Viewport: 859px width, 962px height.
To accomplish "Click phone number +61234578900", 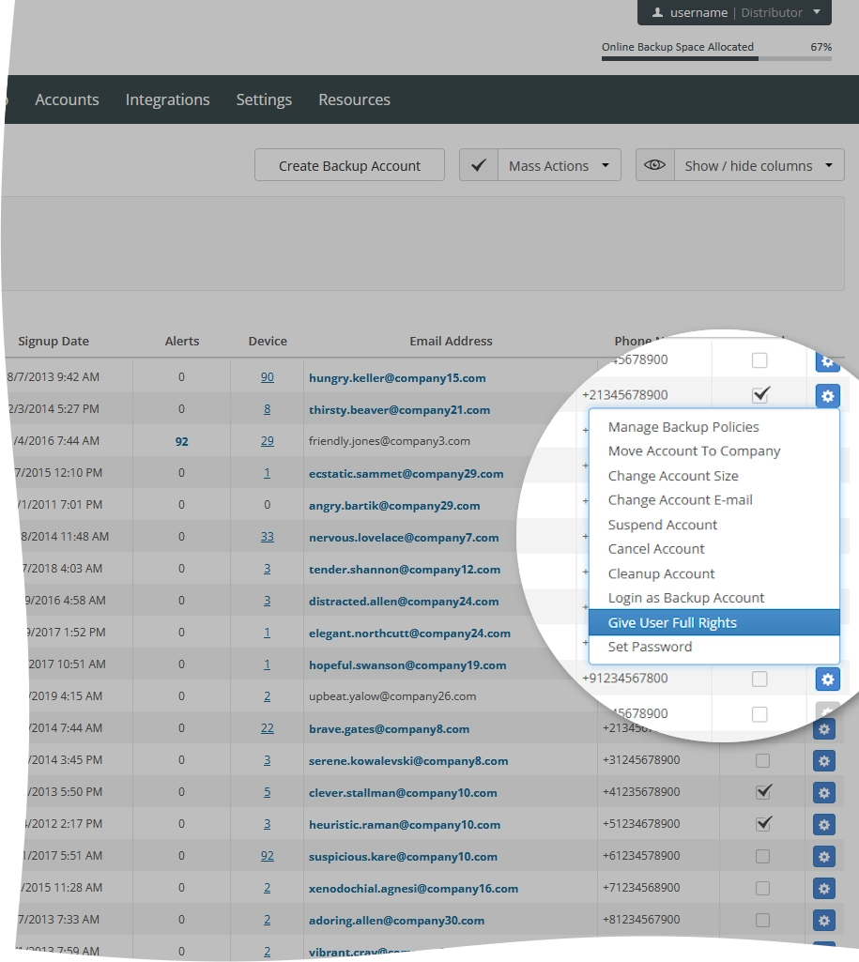I will pyautogui.click(x=641, y=856).
